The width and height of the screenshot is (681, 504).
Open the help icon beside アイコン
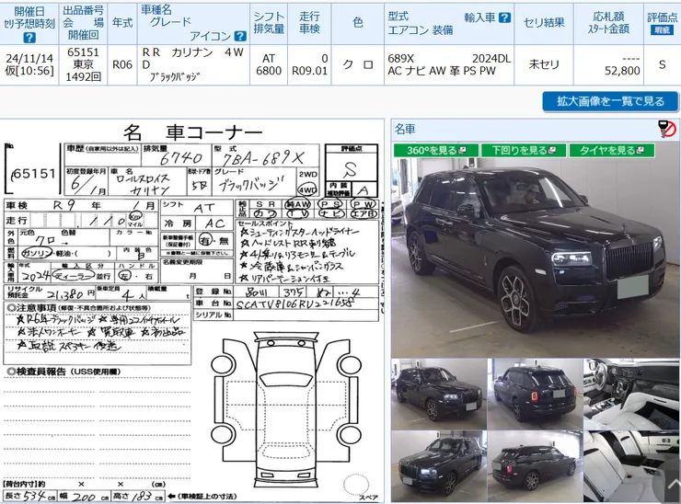pyautogui.click(x=240, y=37)
